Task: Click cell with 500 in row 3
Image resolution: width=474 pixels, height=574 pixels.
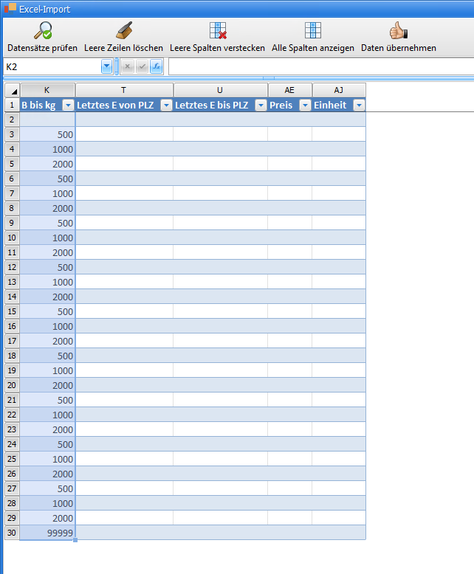Action: 47,134
